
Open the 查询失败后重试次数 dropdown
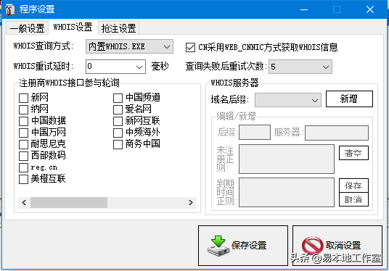(300, 67)
